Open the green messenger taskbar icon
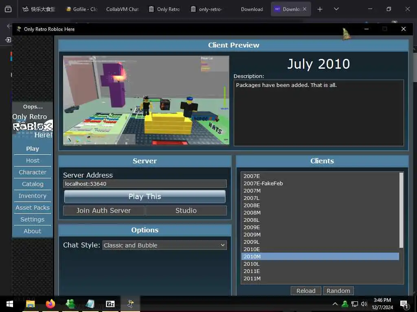This screenshot has width=417, height=312. (70, 304)
